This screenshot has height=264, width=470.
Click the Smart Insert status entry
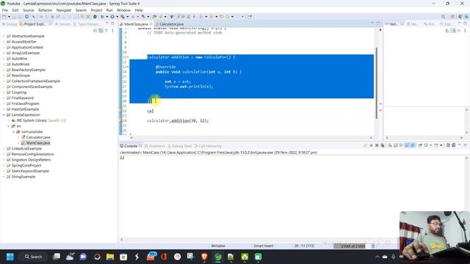263,246
